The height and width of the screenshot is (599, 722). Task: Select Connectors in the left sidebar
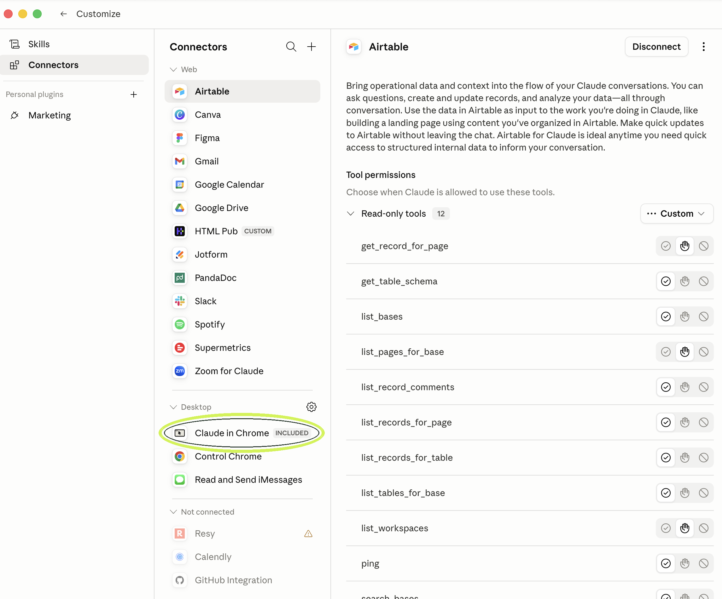[74, 65]
